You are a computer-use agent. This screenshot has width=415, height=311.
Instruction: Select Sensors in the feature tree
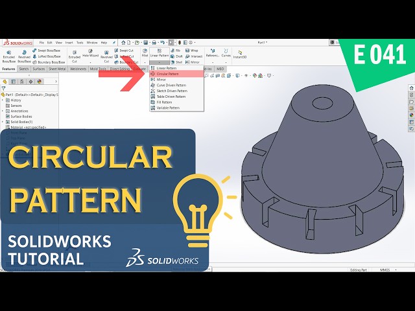point(14,106)
